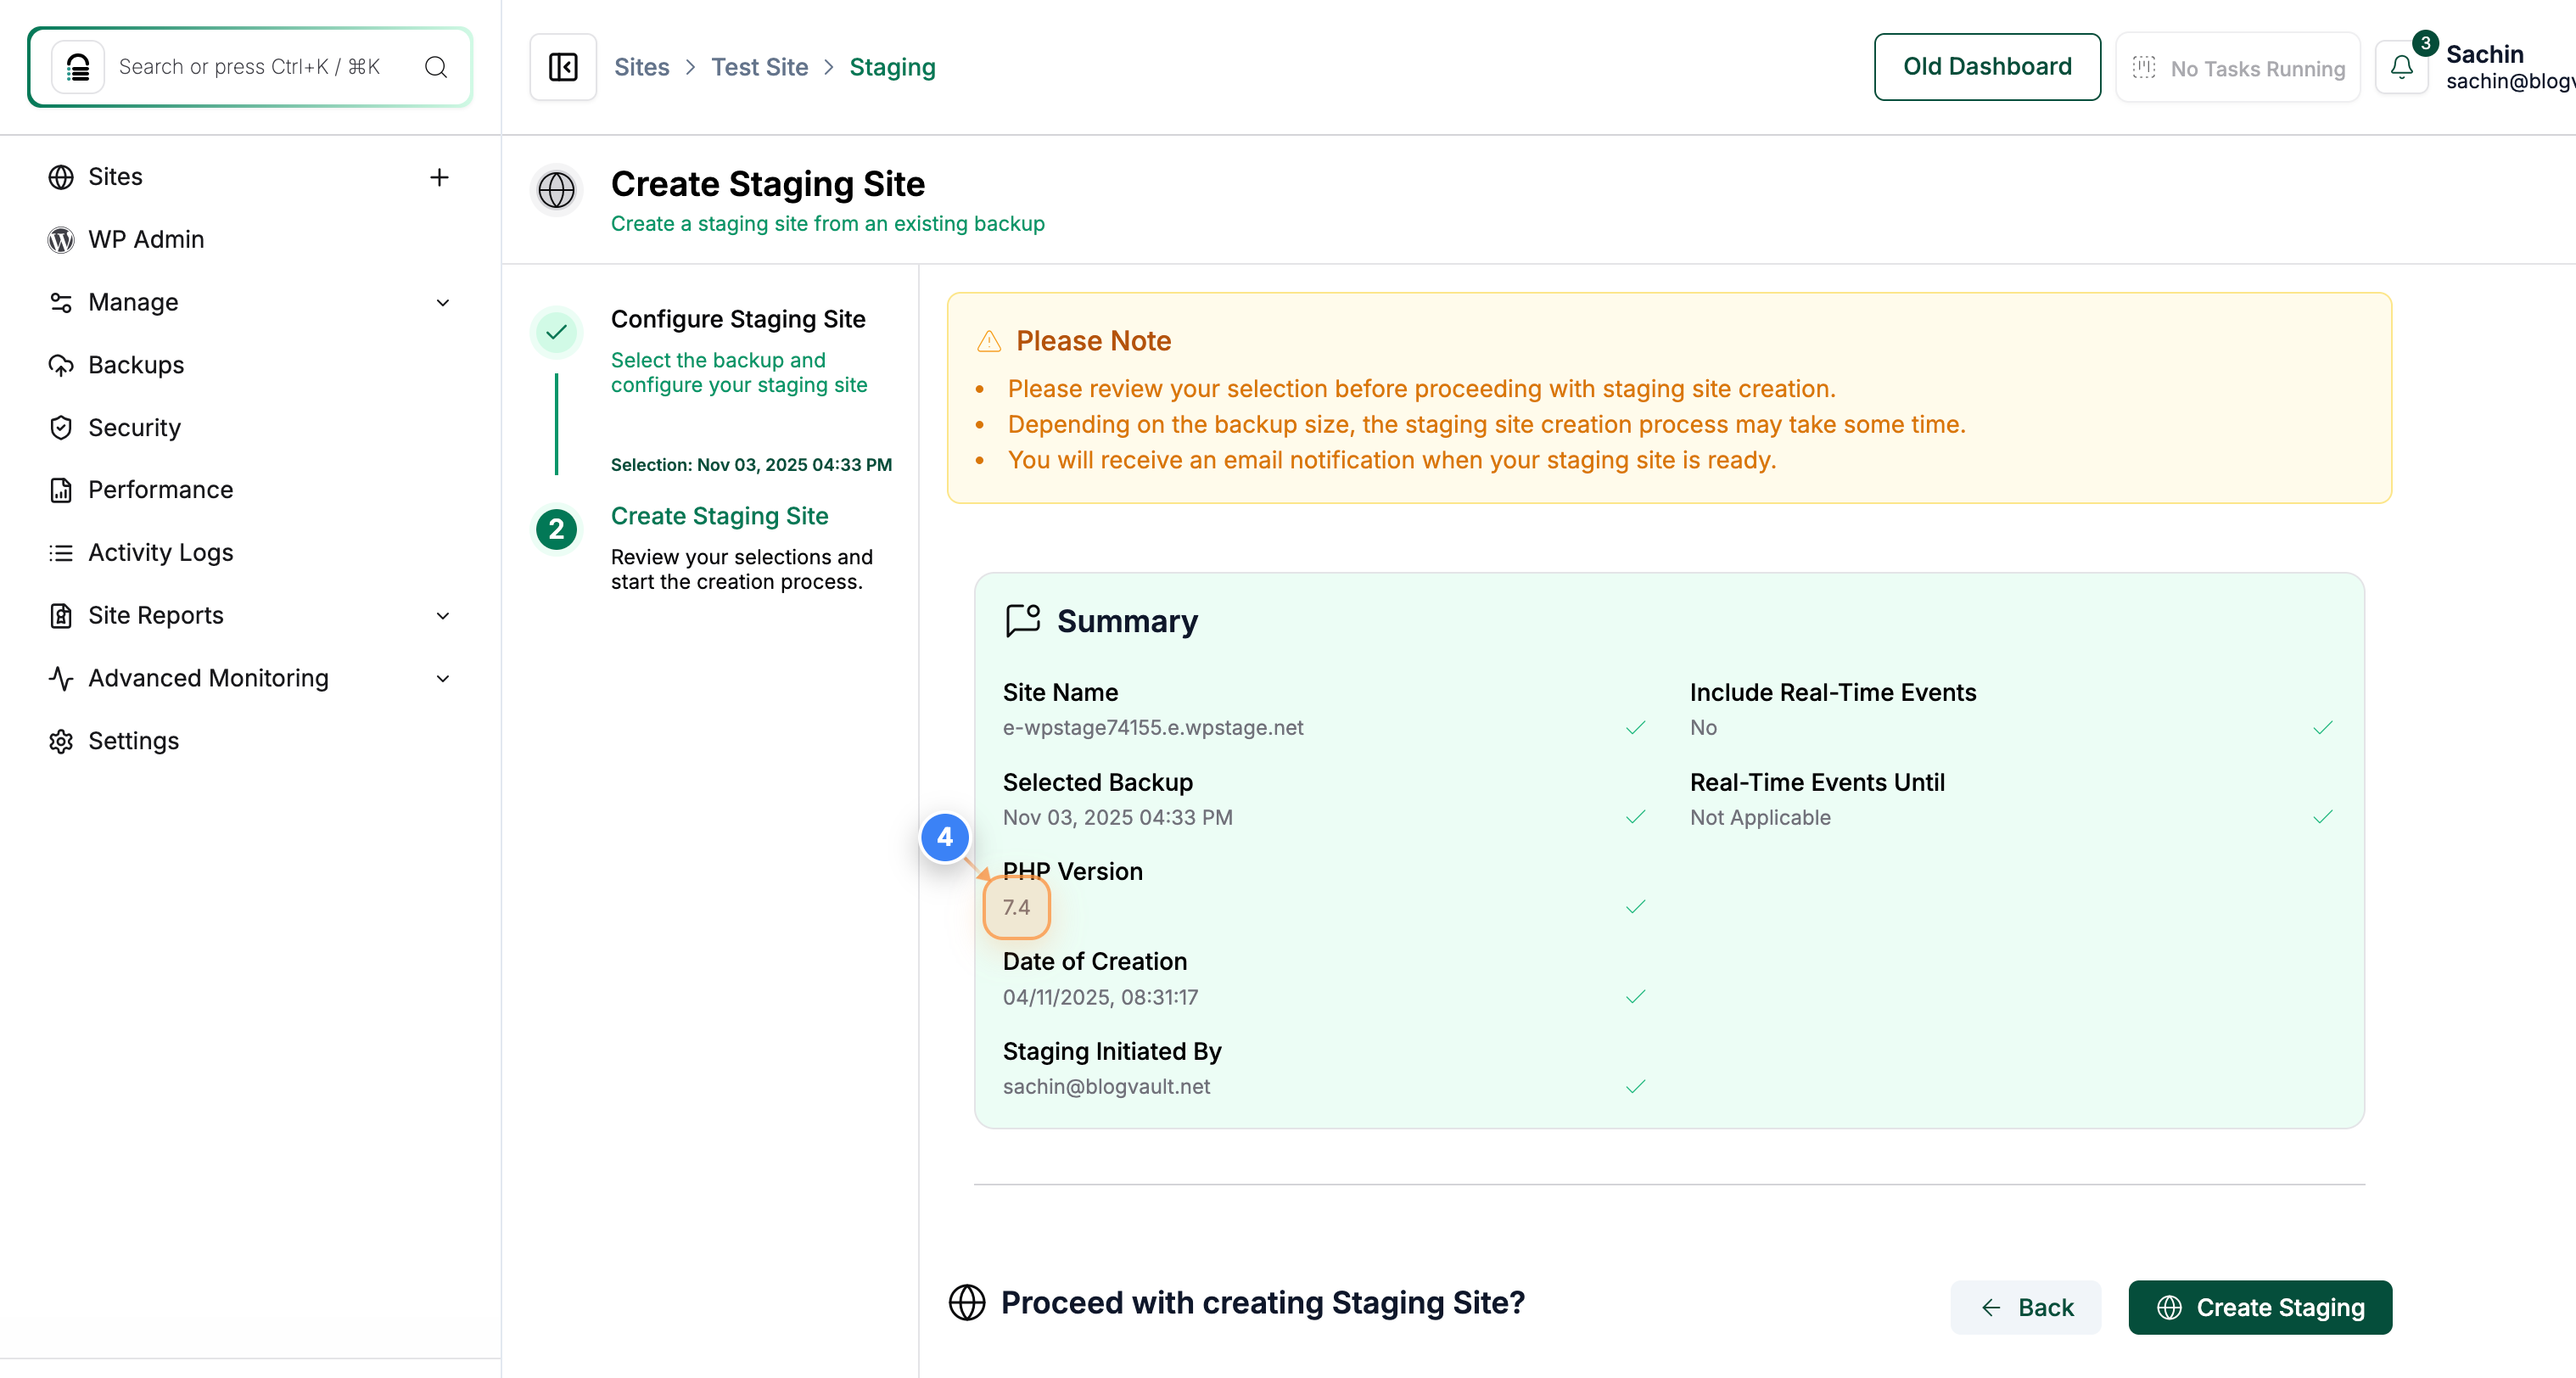Open the Performance section icon
Screen dimensions: 2576x1378
pyautogui.click(x=61, y=489)
